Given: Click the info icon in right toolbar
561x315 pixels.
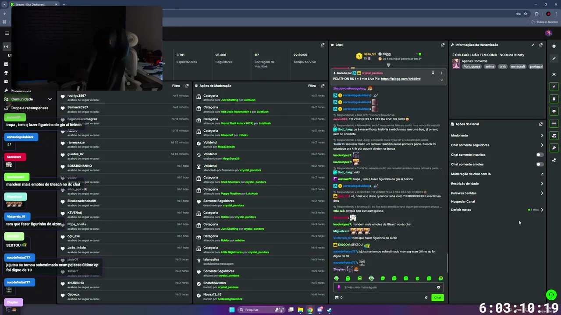Looking at the screenshot, I should (x=554, y=46).
